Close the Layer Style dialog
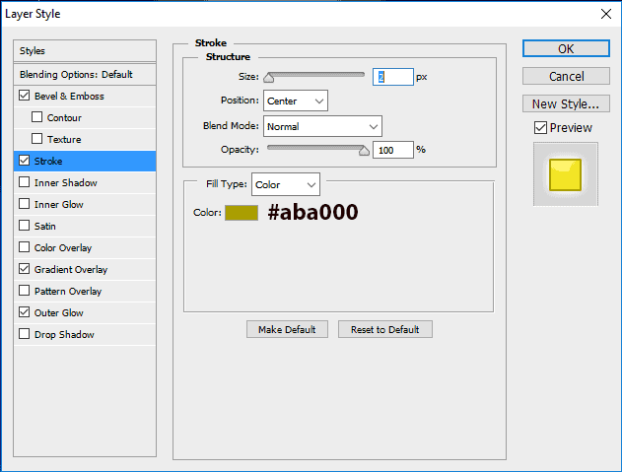Screen dimensions: 622x472 click(604, 14)
